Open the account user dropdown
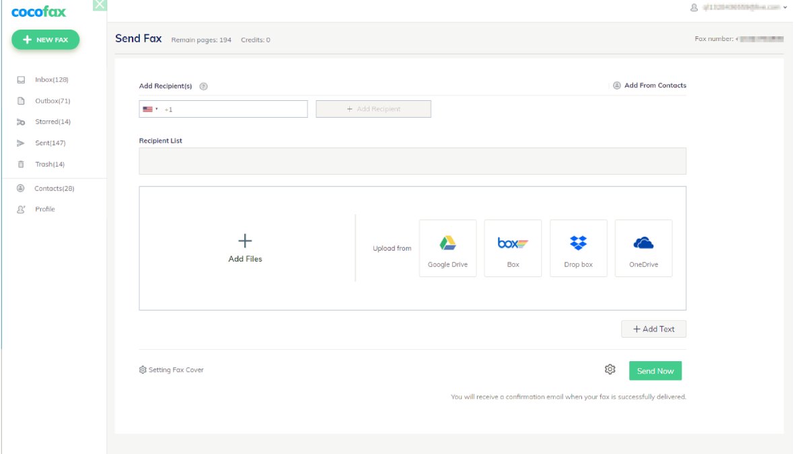Viewport: 794px width, 454px height. [x=738, y=7]
